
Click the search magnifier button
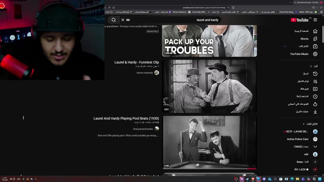(x=114, y=20)
